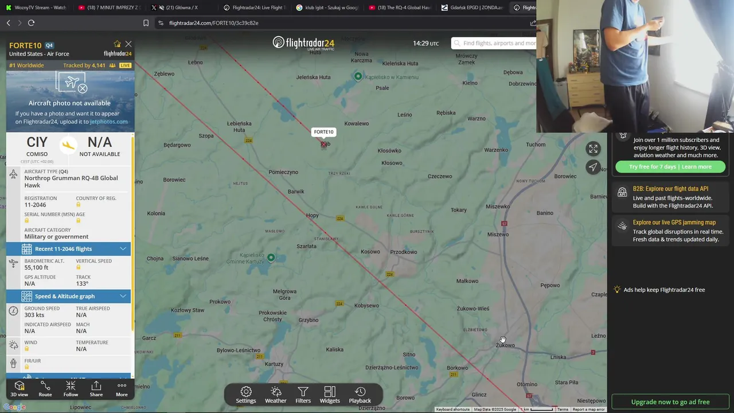
Task: Expand Speed & Altitude graph section
Action: [x=68, y=297]
